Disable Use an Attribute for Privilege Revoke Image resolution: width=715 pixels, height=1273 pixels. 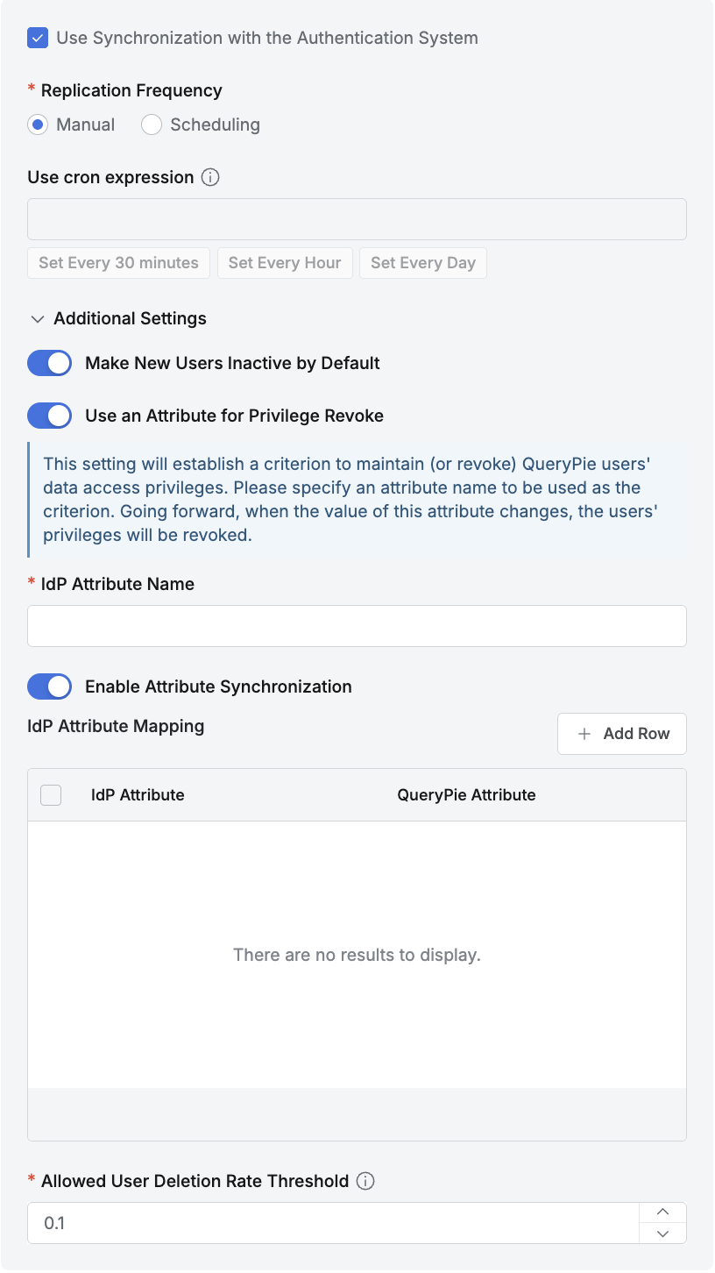click(x=49, y=416)
